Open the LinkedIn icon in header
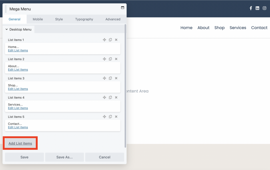270x170 pixels. (257, 8)
